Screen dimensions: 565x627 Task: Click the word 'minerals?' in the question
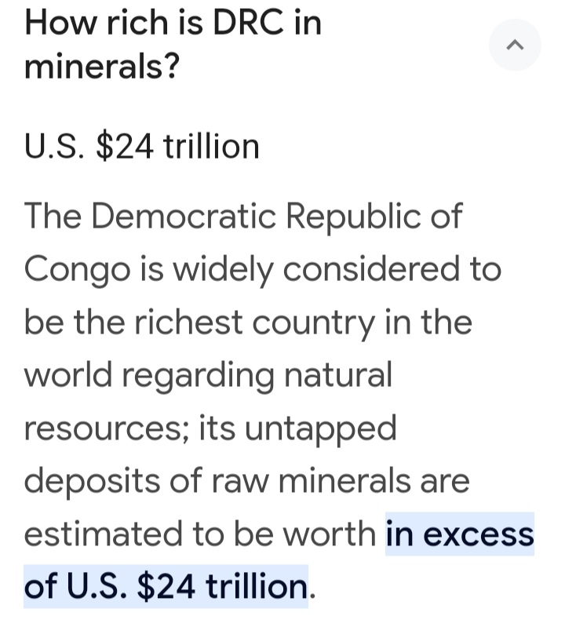[102, 67]
